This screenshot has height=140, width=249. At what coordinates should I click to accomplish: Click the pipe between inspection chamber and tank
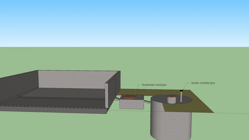pos(147,102)
